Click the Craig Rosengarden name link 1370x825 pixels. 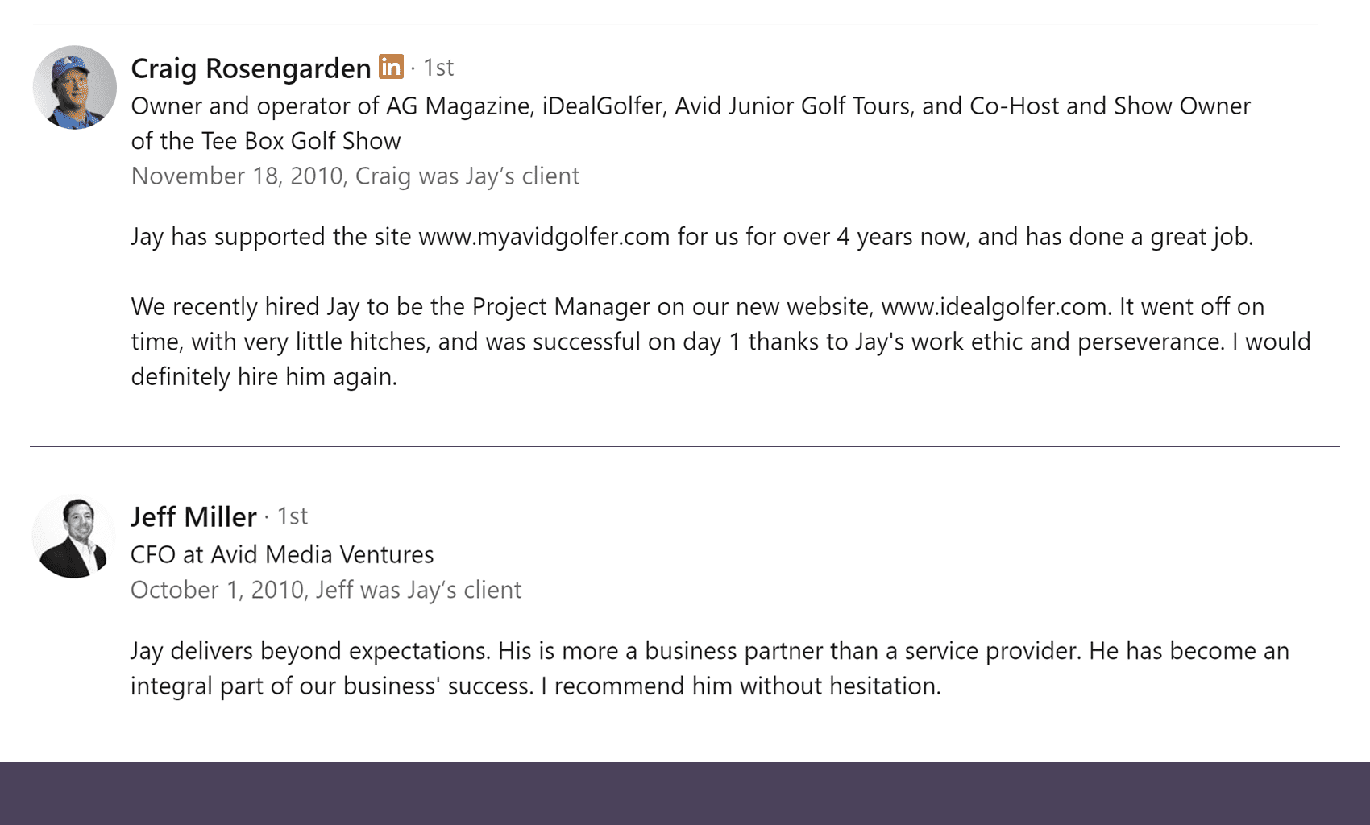click(x=251, y=68)
